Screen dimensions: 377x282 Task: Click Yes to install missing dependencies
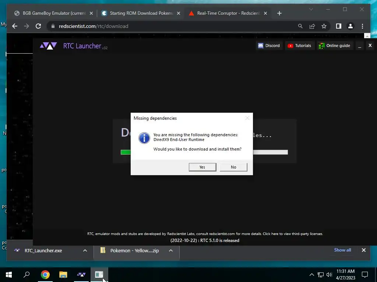(x=202, y=167)
